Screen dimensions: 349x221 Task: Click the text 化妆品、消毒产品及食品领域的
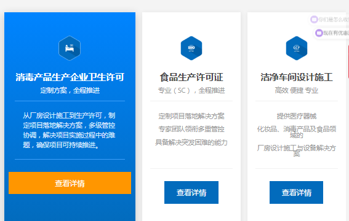click(297, 132)
